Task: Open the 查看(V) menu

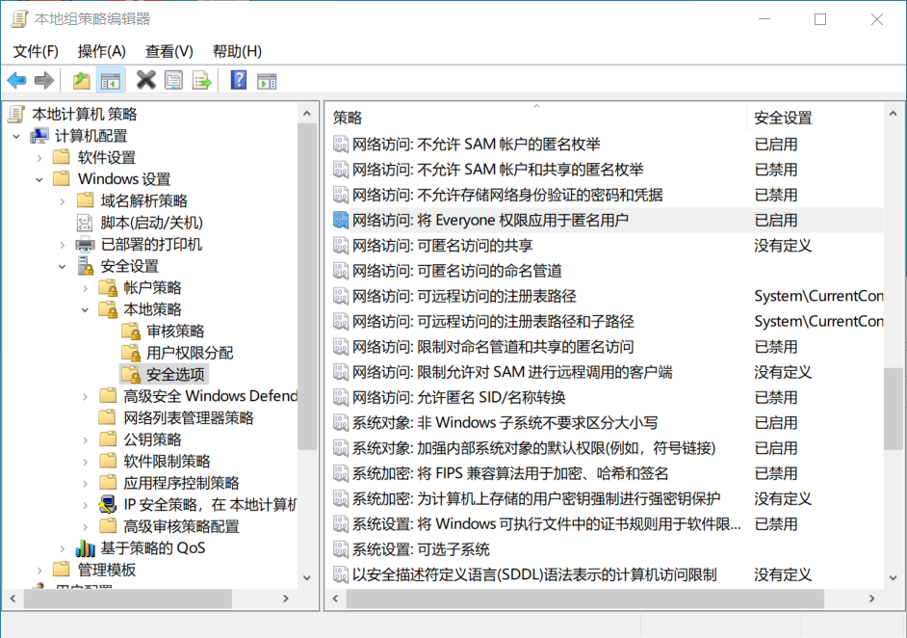Action: click(168, 51)
